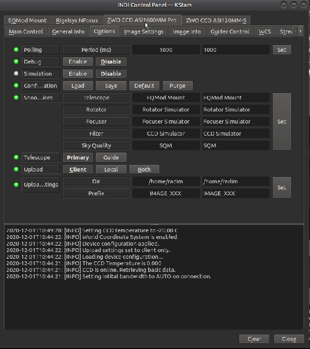Viewport: 310px width, 349px height.
Task: Open the Guider Control tab
Action: (x=230, y=32)
